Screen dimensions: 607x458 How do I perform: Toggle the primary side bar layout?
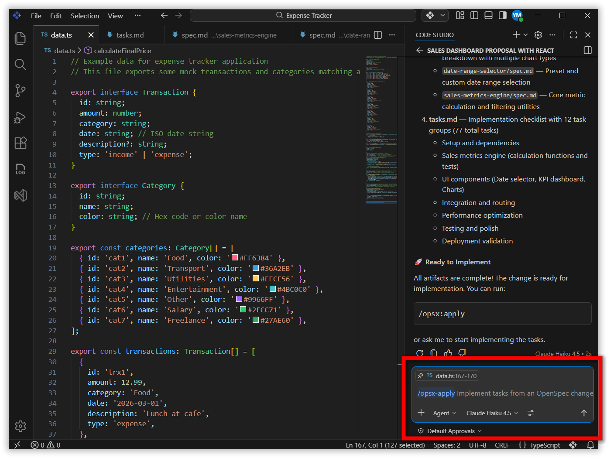click(x=474, y=16)
